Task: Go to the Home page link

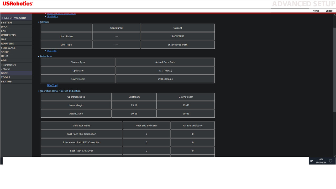Action: 316,11
